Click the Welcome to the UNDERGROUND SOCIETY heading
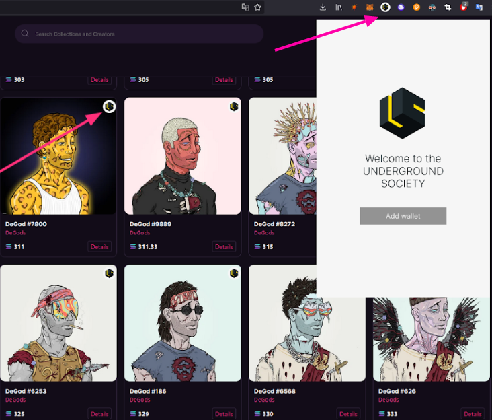Screen dimensions: 492x420 pyautogui.click(x=403, y=171)
